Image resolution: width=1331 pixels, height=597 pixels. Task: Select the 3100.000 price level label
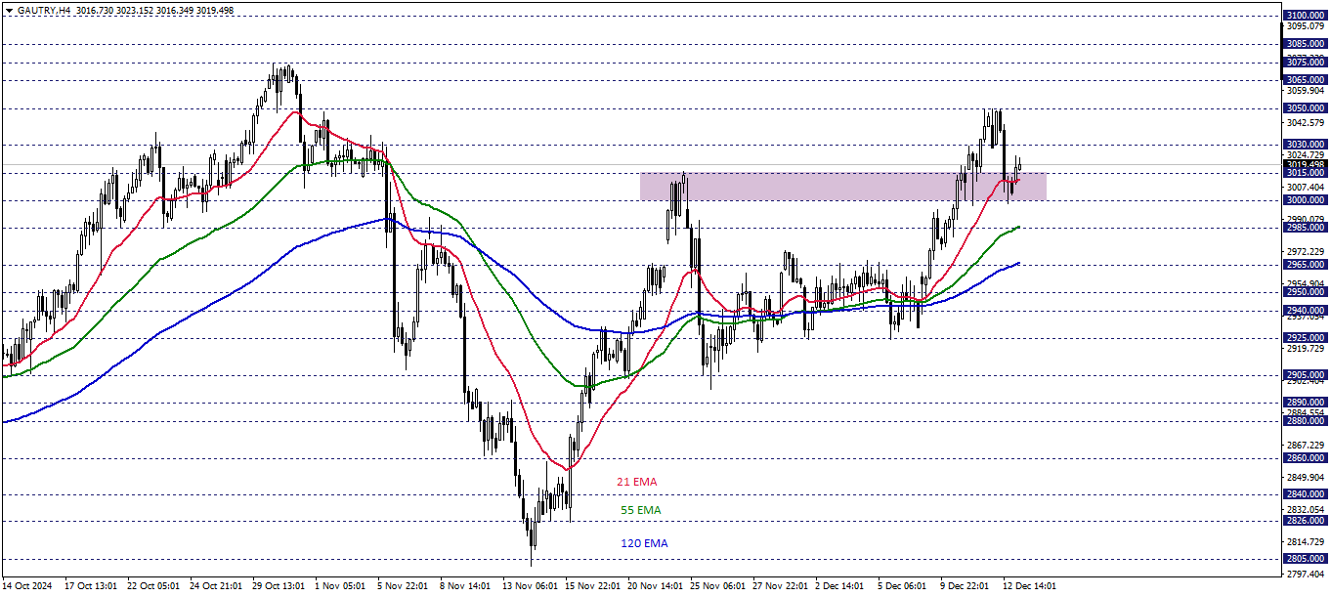(1306, 16)
